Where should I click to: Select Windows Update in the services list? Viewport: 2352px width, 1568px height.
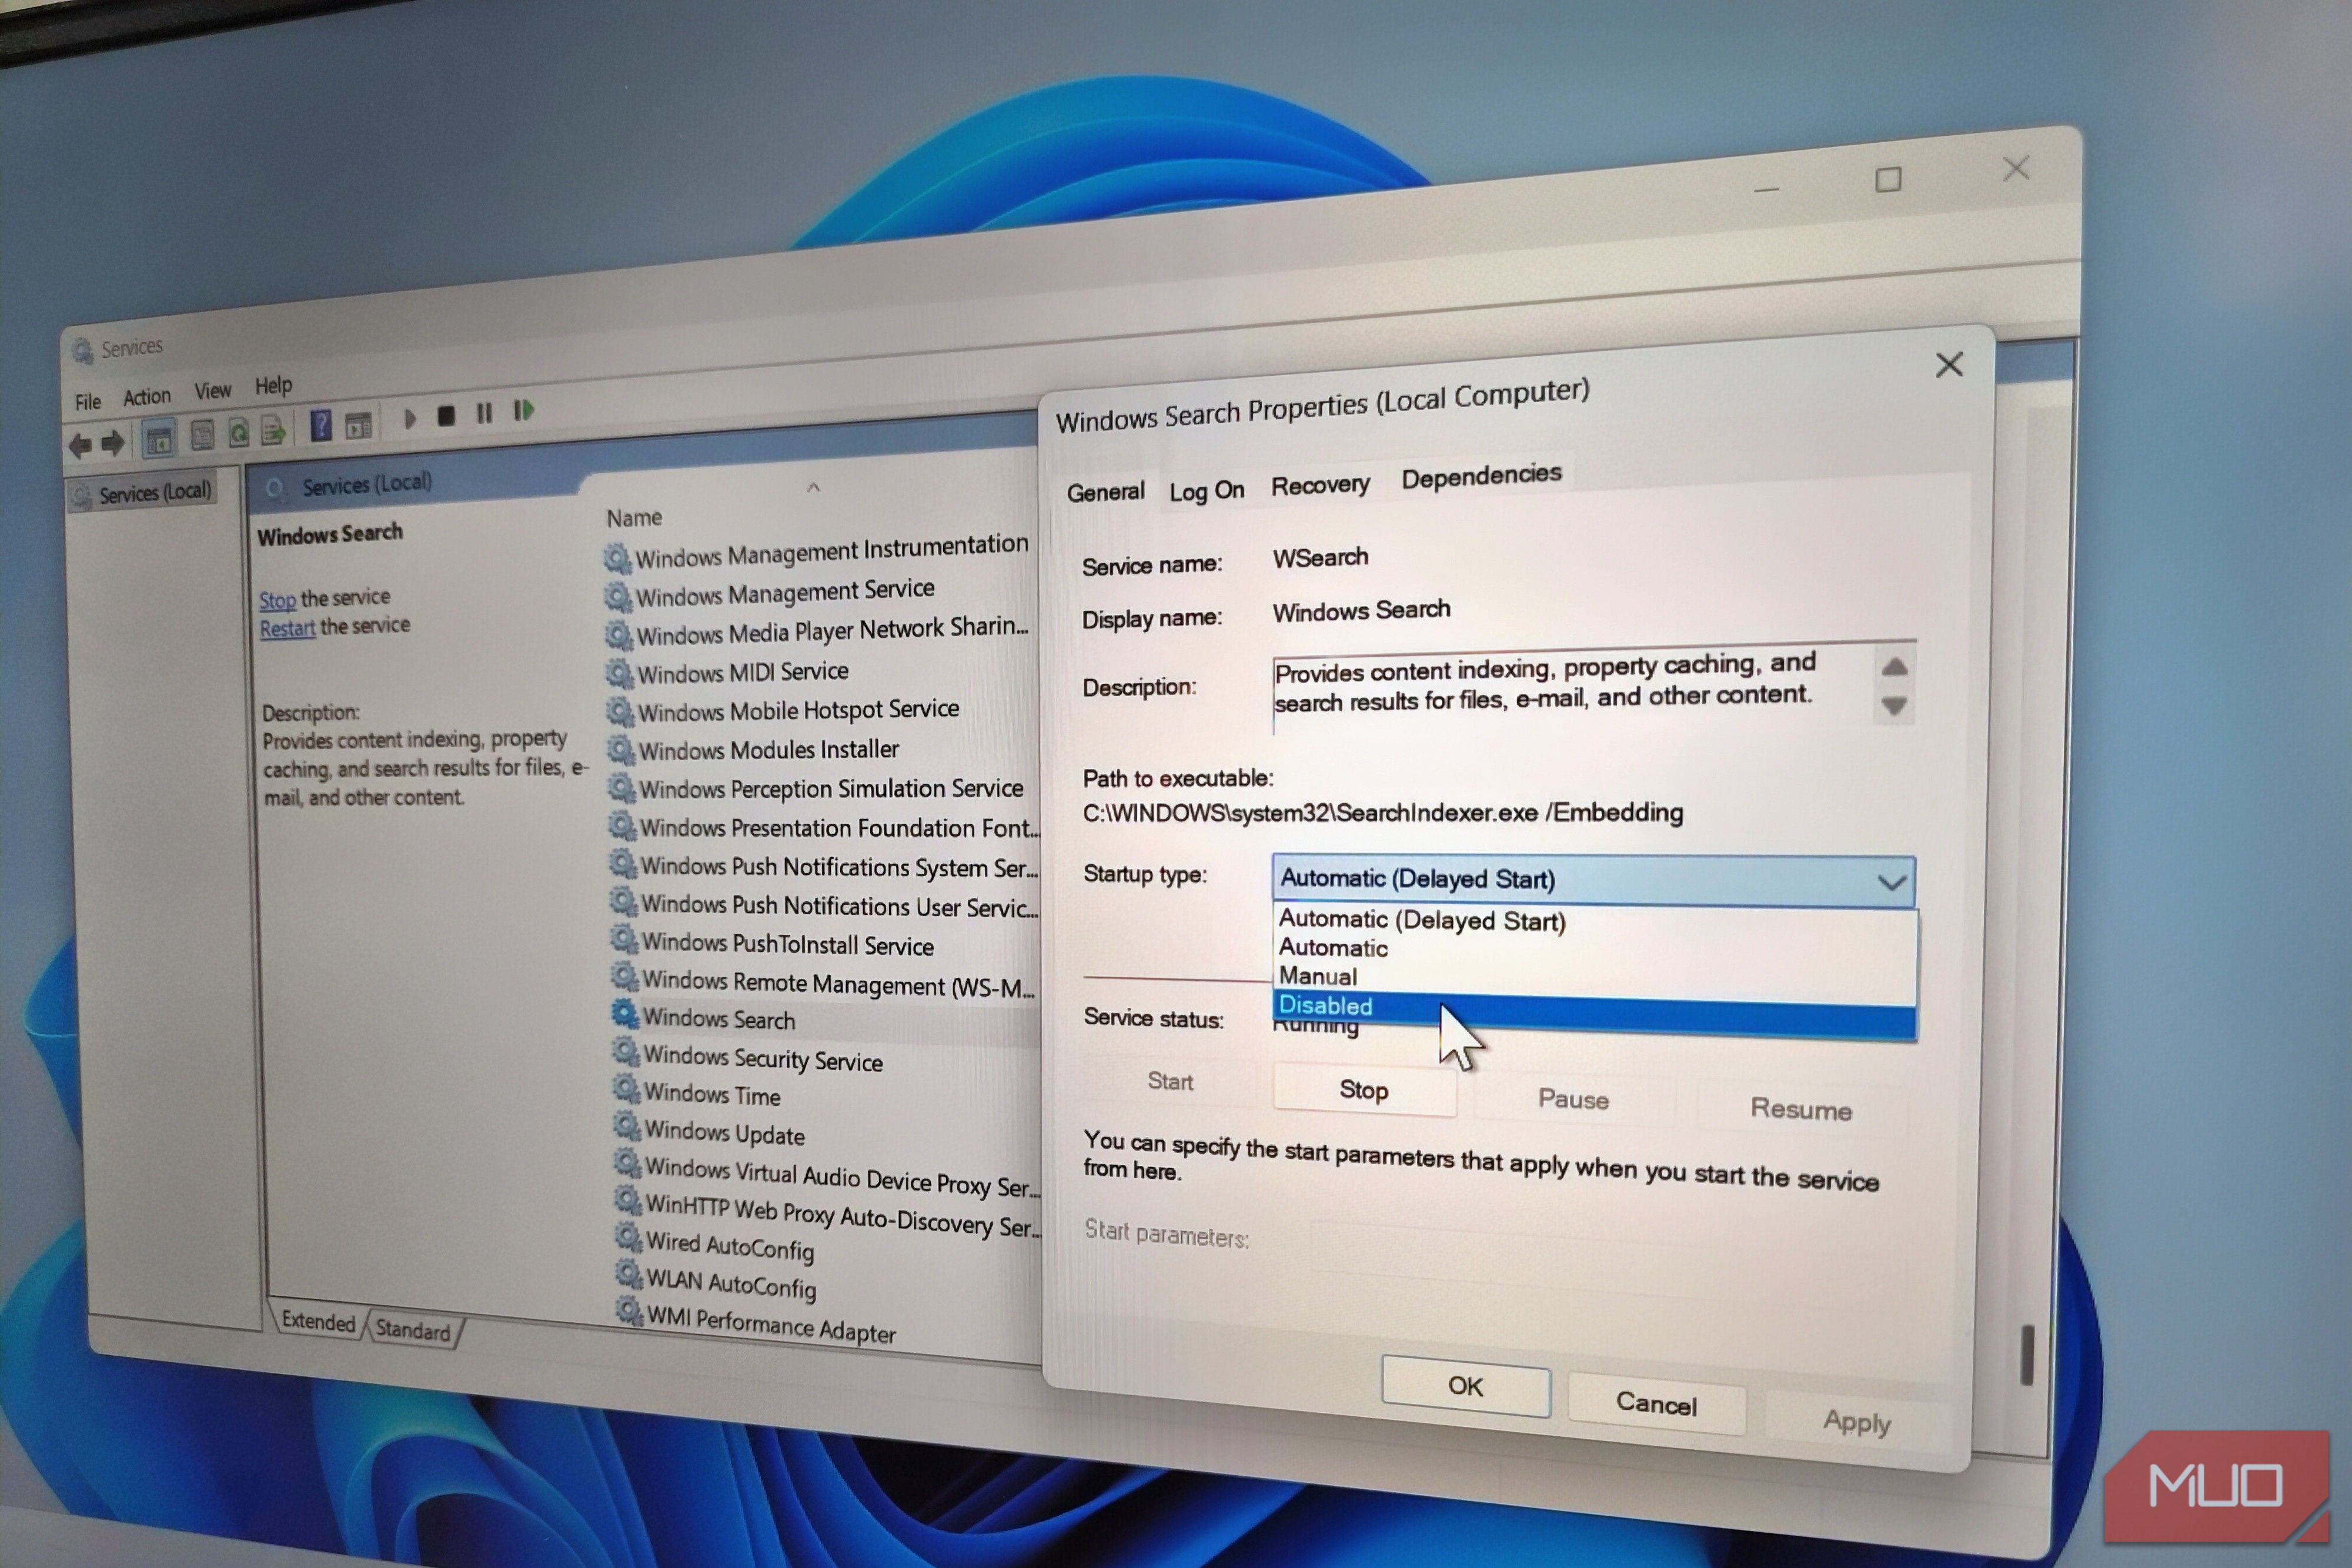pos(724,1133)
